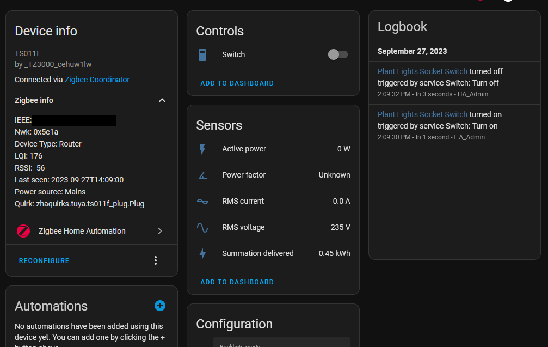548x347 pixels.
Task: Open the Backlight mode dropdown
Action: (281, 344)
